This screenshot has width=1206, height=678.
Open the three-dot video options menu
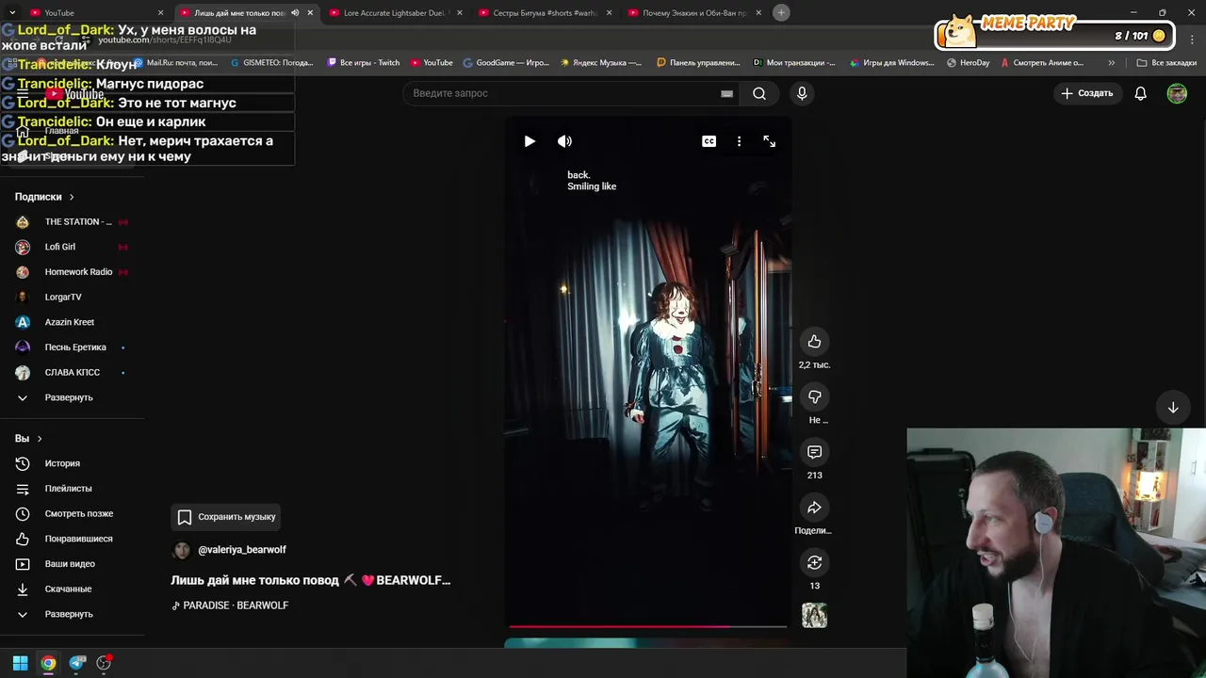[739, 141]
